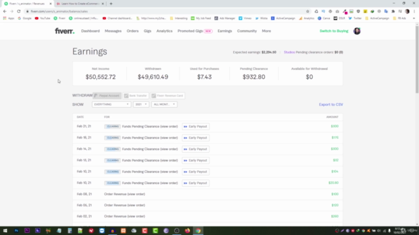The width and height of the screenshot is (419, 235).
Task: Open Windows Start menu
Action: pyautogui.click(x=5, y=230)
